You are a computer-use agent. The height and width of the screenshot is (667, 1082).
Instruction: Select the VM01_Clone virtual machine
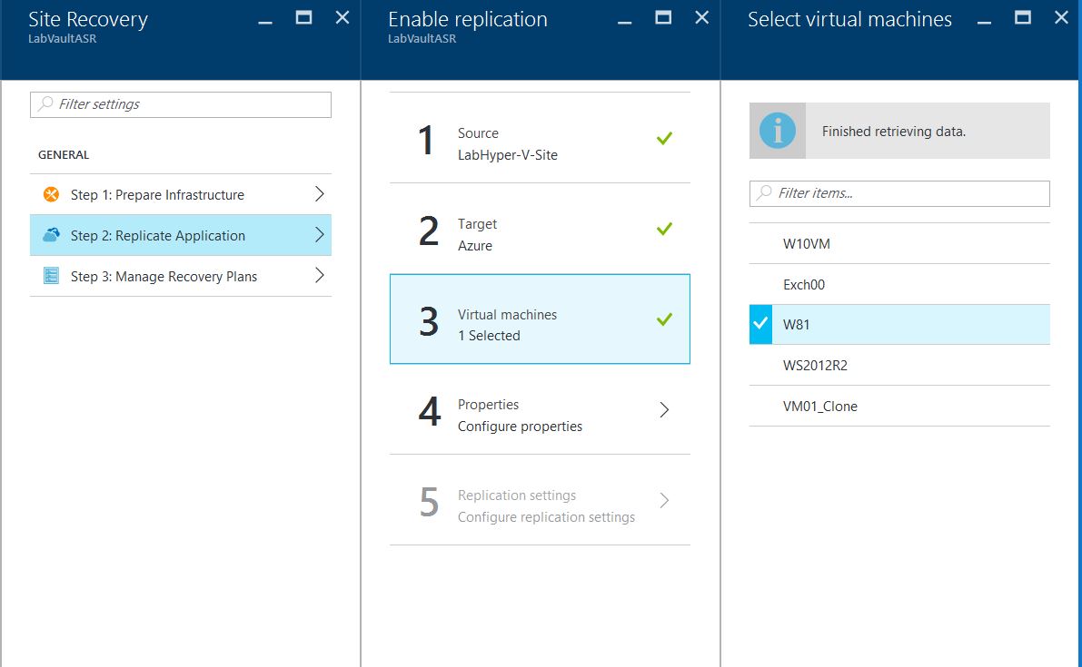click(x=819, y=406)
